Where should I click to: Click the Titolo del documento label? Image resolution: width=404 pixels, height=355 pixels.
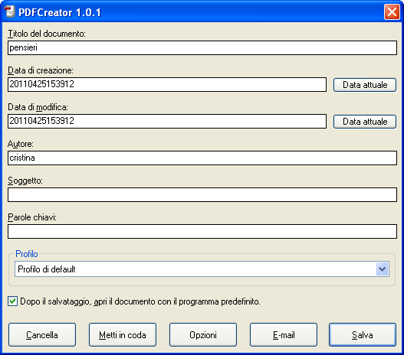tap(47, 34)
